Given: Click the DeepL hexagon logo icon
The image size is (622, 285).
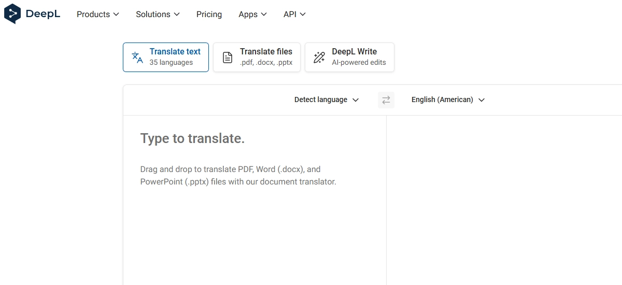Looking at the screenshot, I should 12,14.
